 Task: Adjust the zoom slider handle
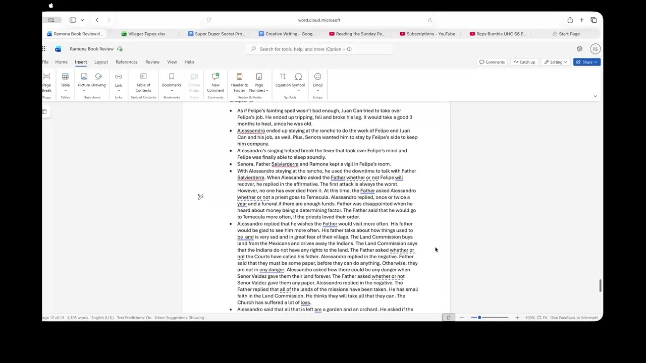(x=479, y=318)
